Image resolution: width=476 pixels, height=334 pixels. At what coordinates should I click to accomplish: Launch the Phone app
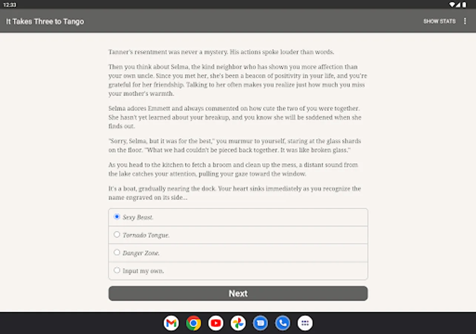point(283,323)
